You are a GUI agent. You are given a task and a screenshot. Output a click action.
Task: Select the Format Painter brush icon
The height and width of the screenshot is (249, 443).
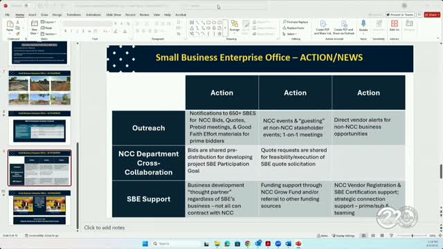click(x=17, y=34)
